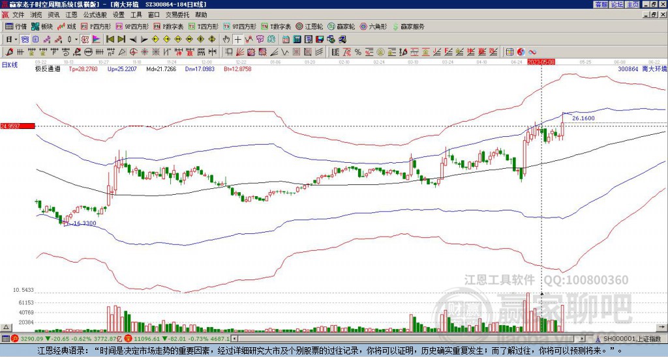Open the P四方形 tool
Image resolution: width=668 pixels, height=357 pixels.
click(x=95, y=26)
